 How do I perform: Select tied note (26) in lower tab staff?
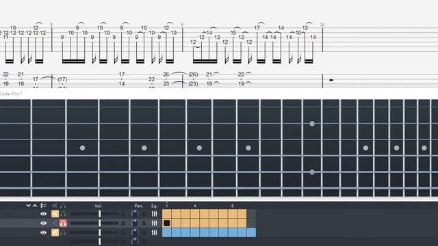[x=193, y=74]
